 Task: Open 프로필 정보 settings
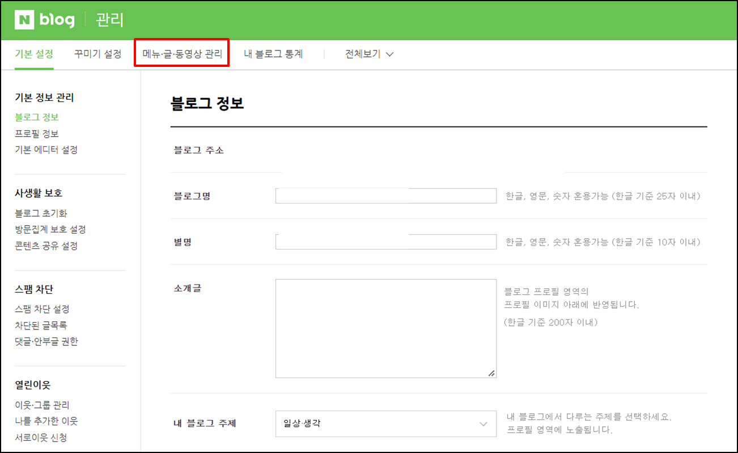pyautogui.click(x=36, y=133)
